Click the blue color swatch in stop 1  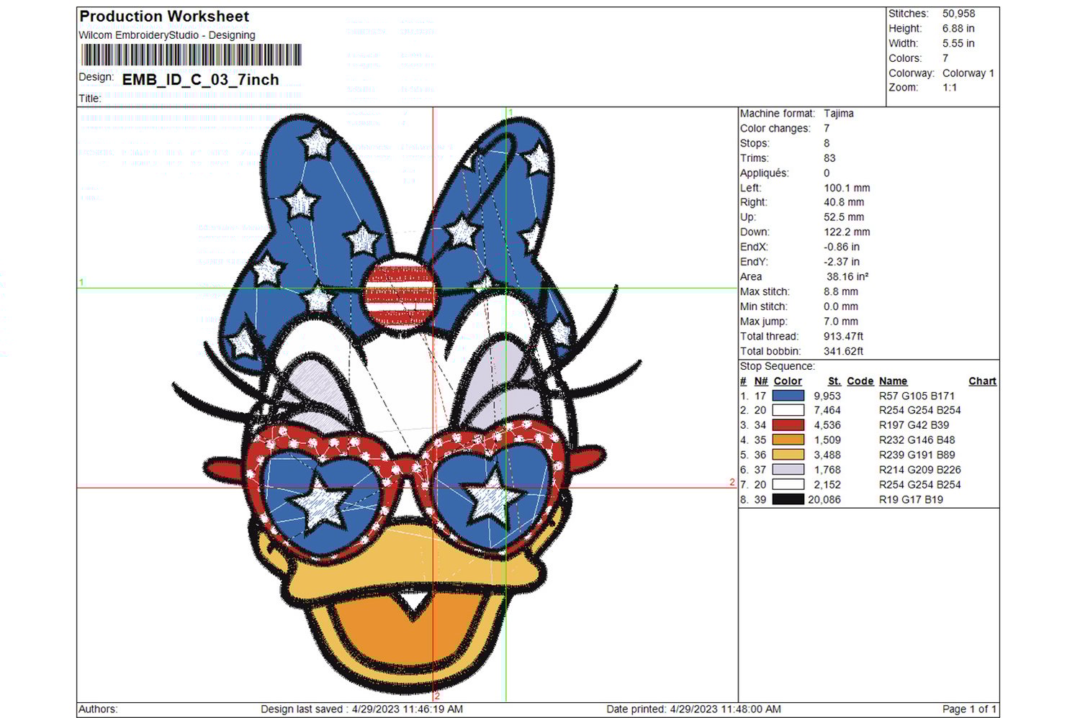(788, 396)
